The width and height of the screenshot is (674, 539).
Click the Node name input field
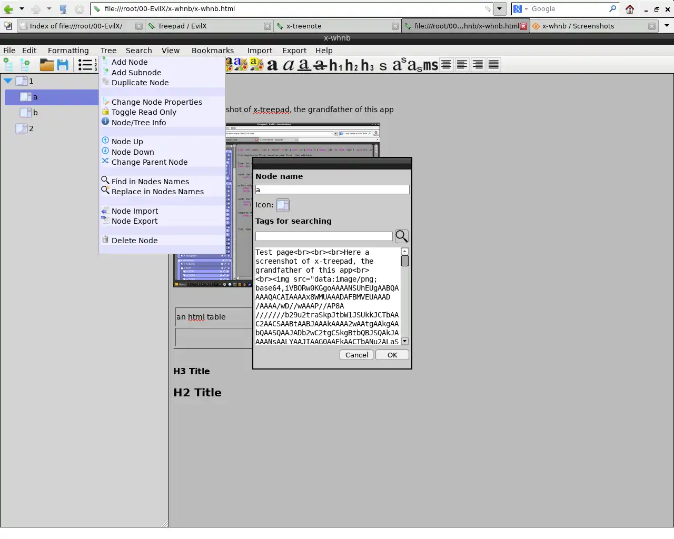(x=332, y=189)
